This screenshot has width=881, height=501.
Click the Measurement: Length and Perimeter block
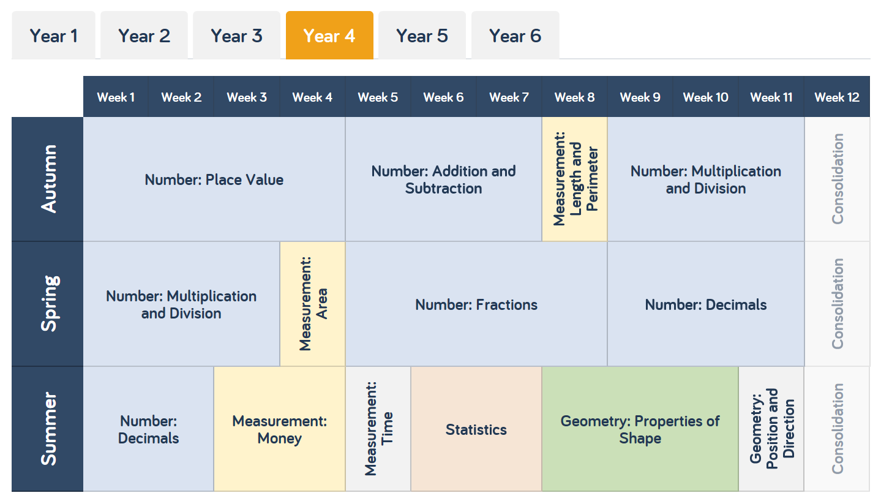coord(574,178)
